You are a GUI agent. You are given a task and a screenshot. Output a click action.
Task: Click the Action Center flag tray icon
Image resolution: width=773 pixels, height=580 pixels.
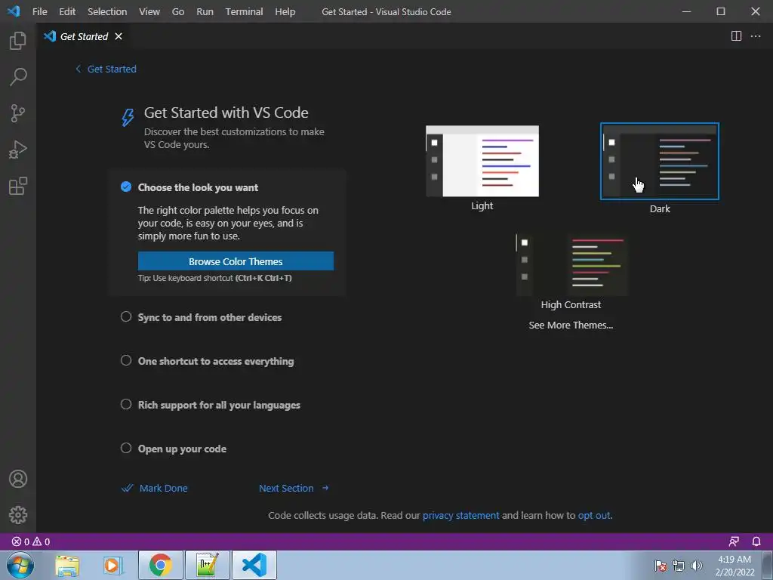[x=661, y=566]
